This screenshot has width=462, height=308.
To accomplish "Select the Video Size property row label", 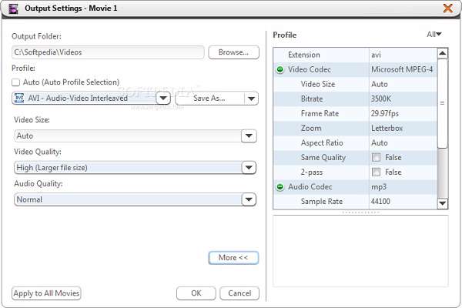I will click(318, 84).
